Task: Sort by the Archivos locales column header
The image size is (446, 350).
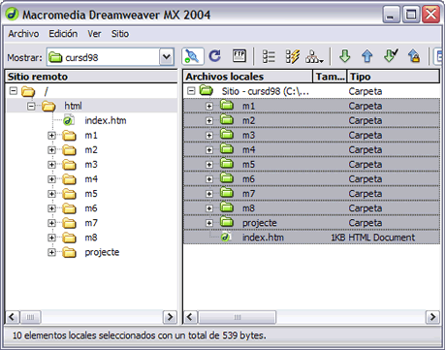Action: pyautogui.click(x=248, y=77)
